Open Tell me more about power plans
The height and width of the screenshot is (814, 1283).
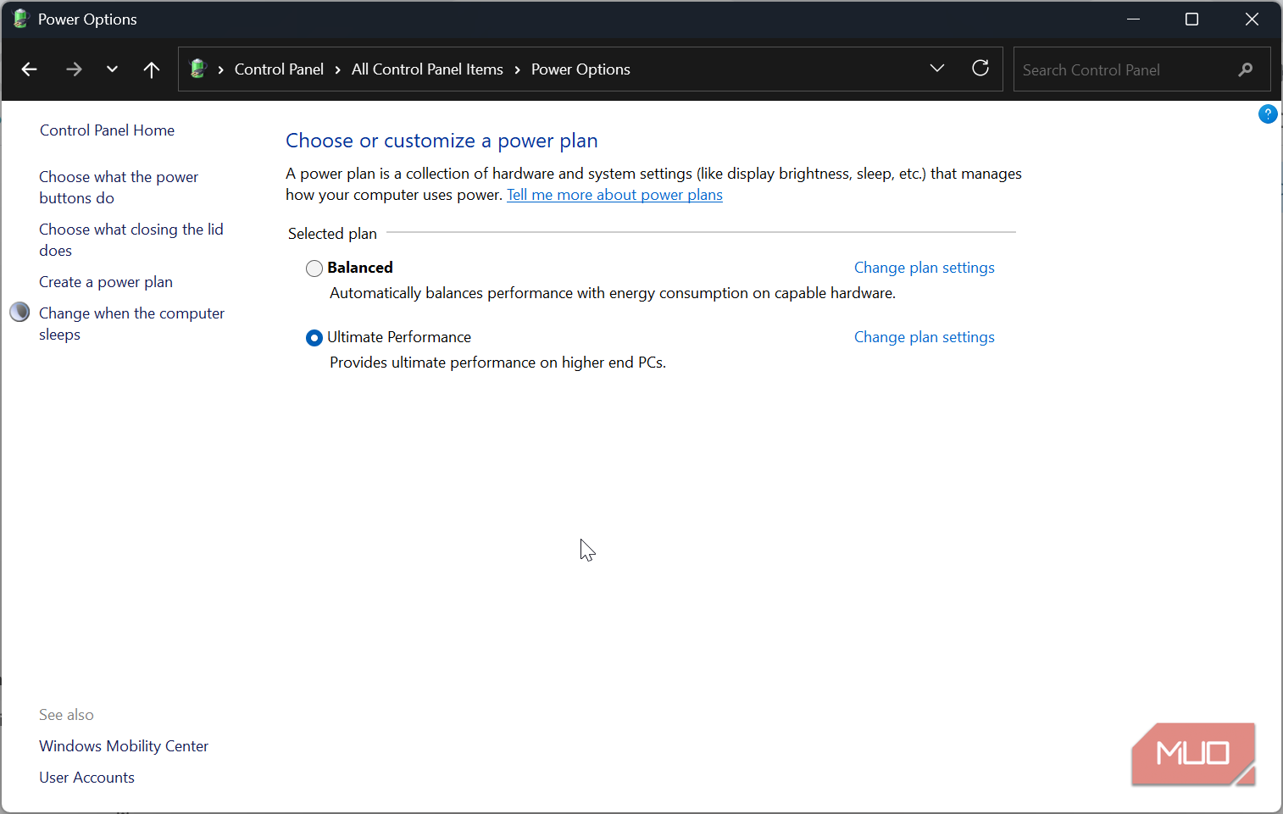614,195
